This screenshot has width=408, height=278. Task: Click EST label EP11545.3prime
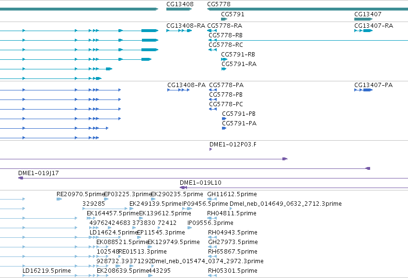pos(161,233)
